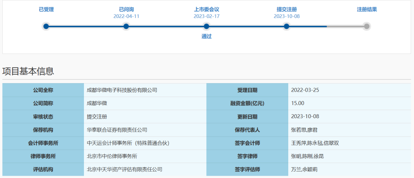414x178 pixels.
Task: Click the 审核状态 label cell
Action: coord(43,117)
